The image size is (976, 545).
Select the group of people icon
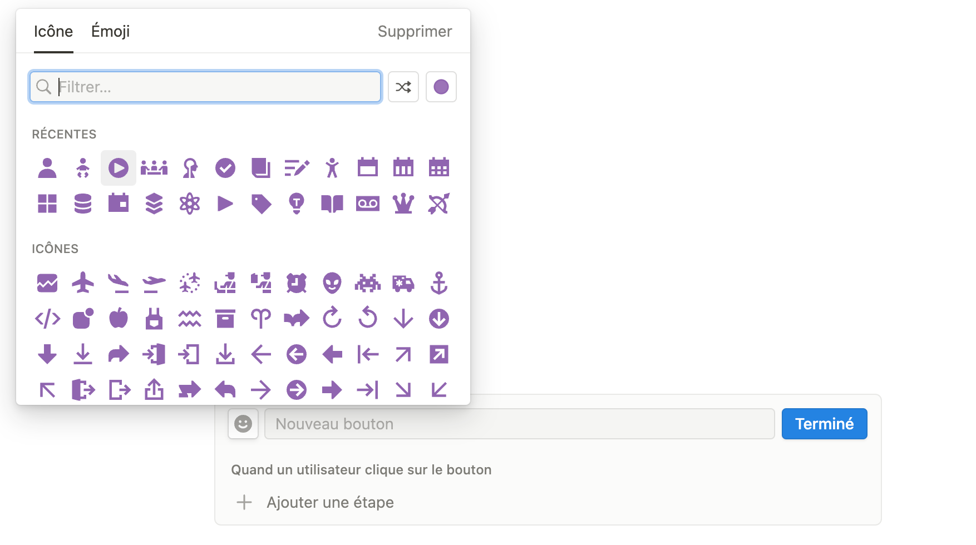click(154, 167)
